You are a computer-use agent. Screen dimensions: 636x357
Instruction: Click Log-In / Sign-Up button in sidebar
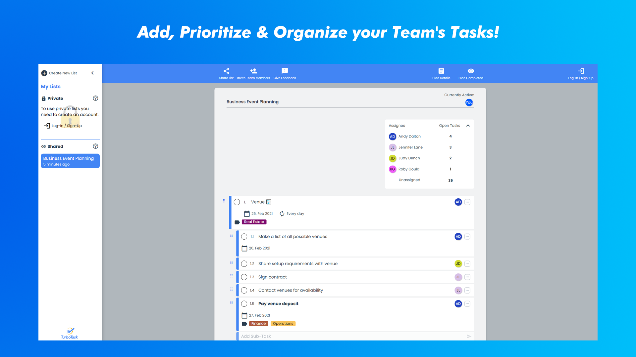click(x=66, y=126)
